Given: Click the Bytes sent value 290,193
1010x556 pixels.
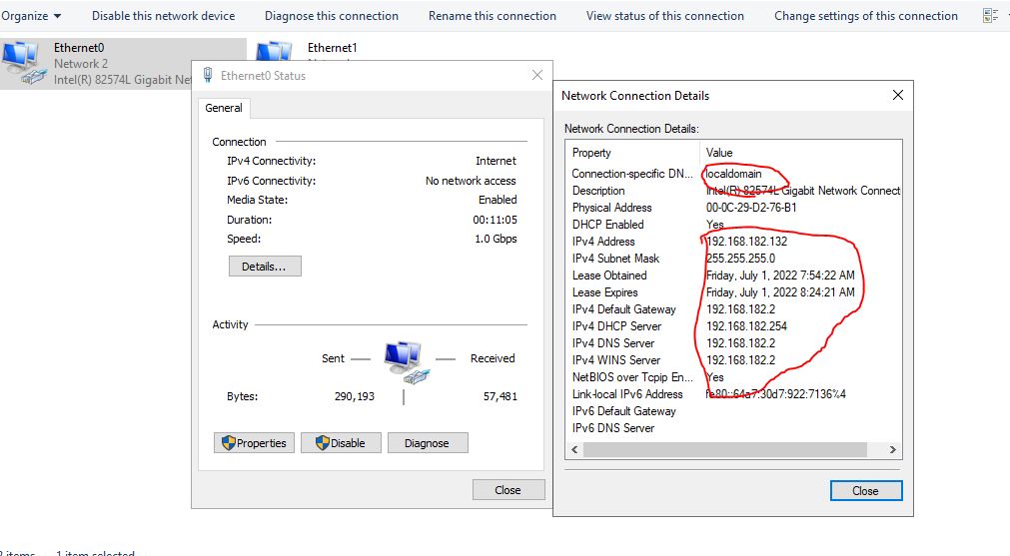Looking at the screenshot, I should tap(355, 396).
